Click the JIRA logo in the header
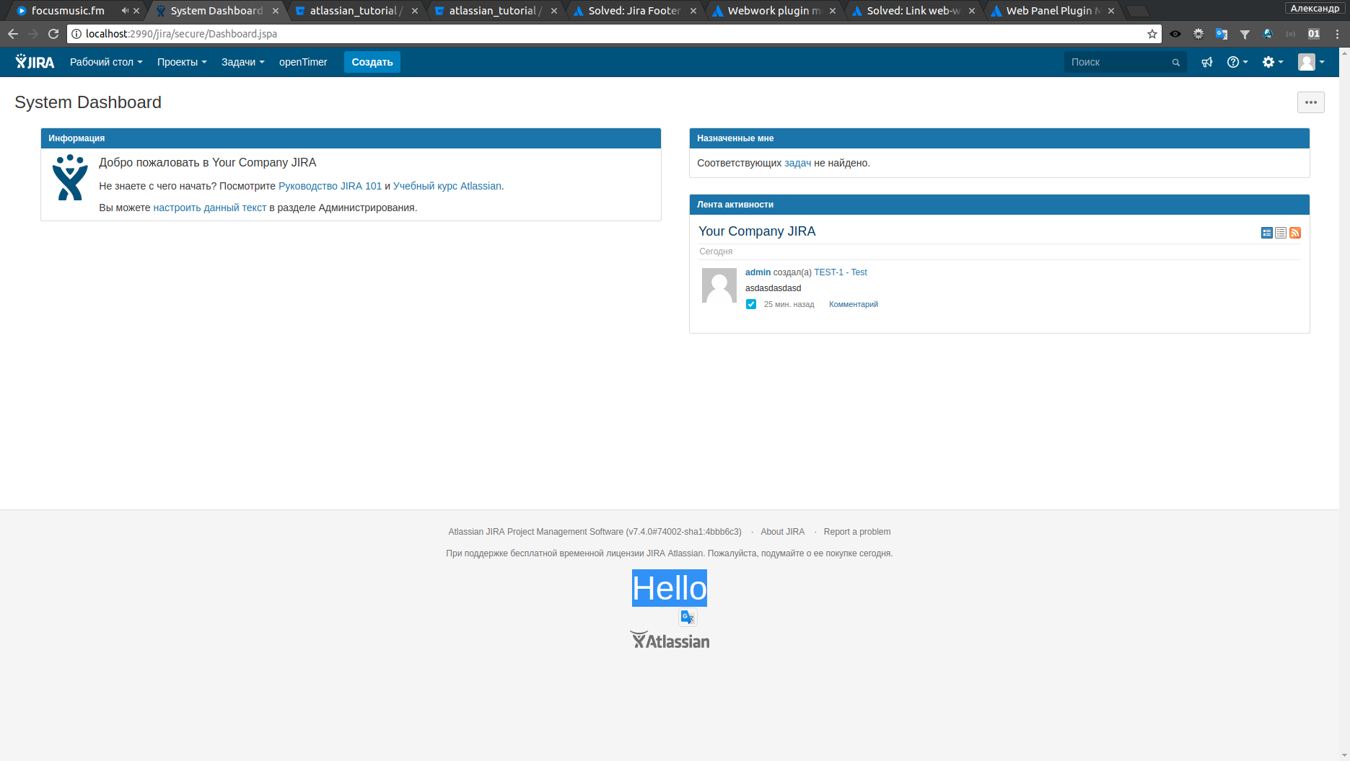The height and width of the screenshot is (761, 1350). (x=35, y=62)
